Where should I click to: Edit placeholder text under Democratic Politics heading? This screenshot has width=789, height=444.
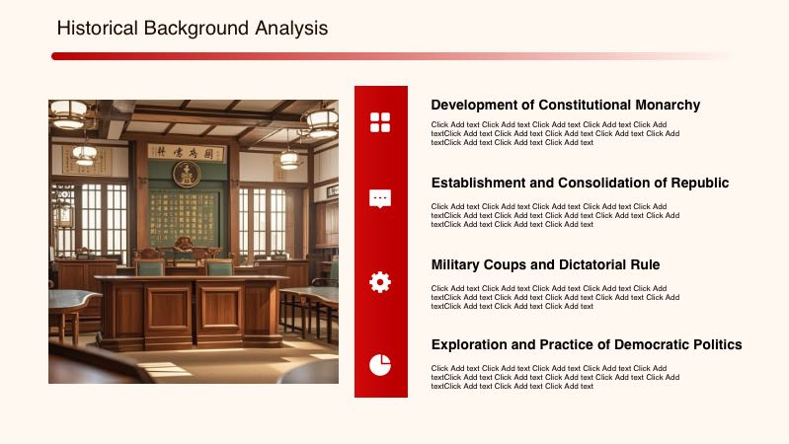pos(555,377)
